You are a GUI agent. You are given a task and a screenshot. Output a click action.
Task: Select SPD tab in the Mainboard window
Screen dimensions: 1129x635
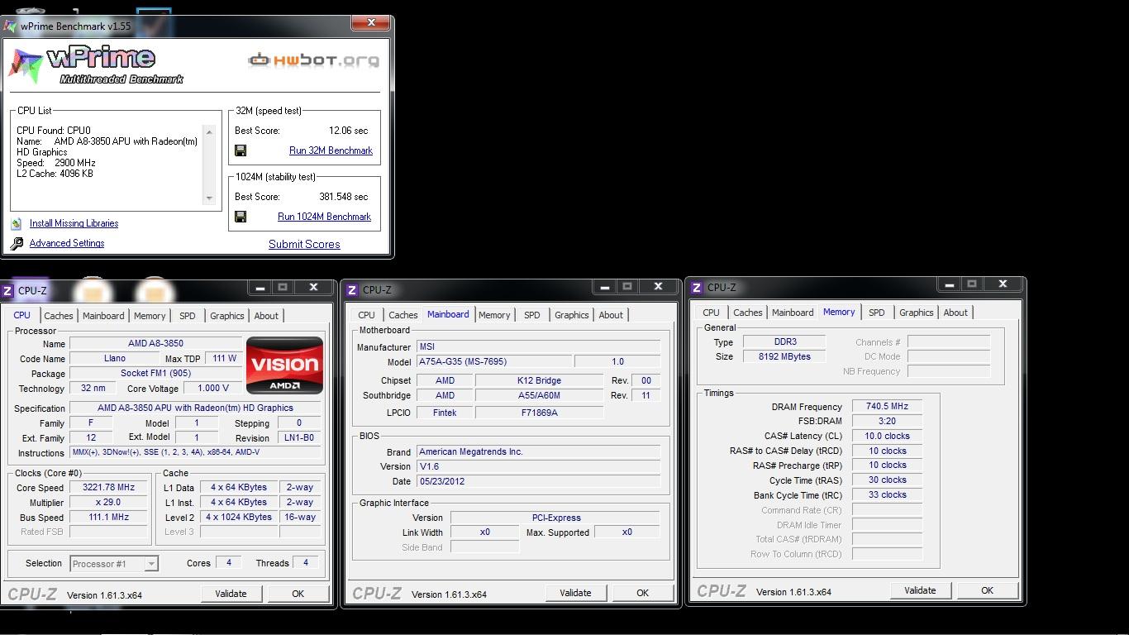532,315
